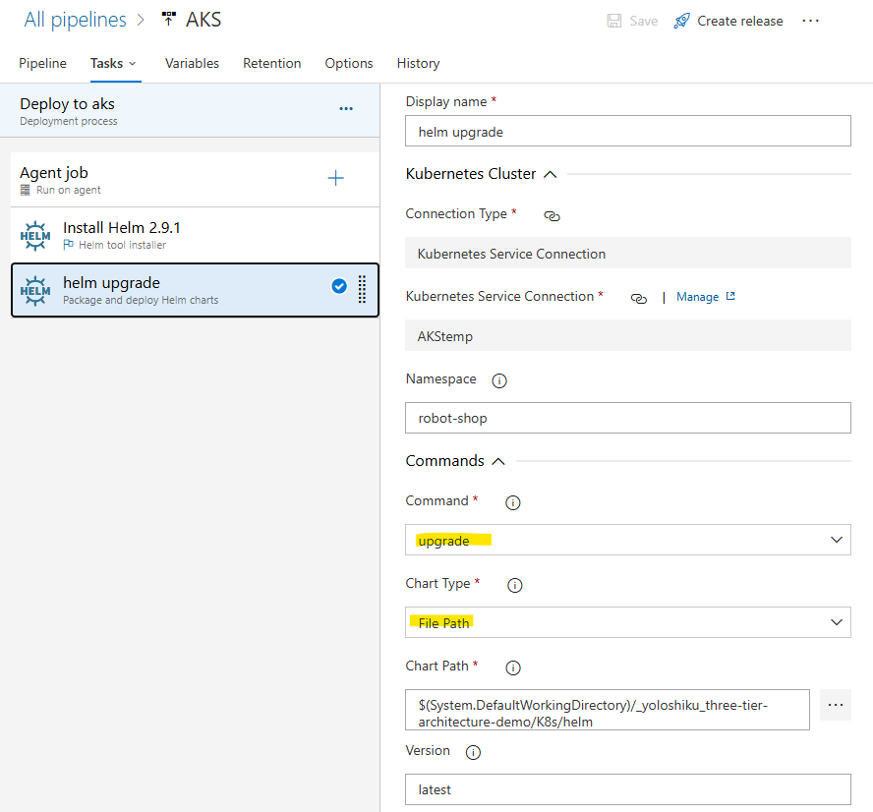Click the Namespace input field
This screenshot has width=873, height=812.
tap(627, 418)
